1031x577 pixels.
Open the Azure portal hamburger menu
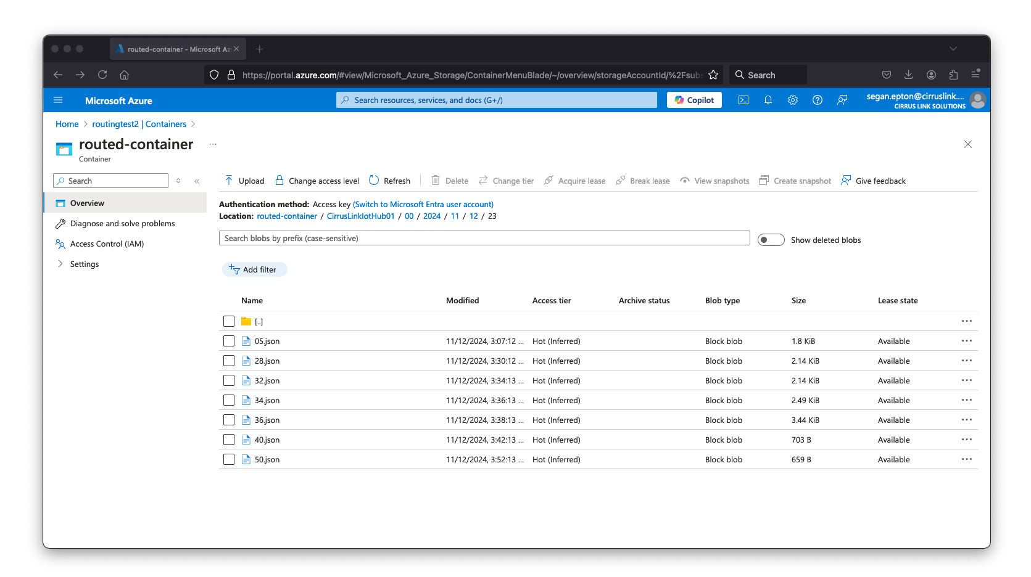[59, 100]
